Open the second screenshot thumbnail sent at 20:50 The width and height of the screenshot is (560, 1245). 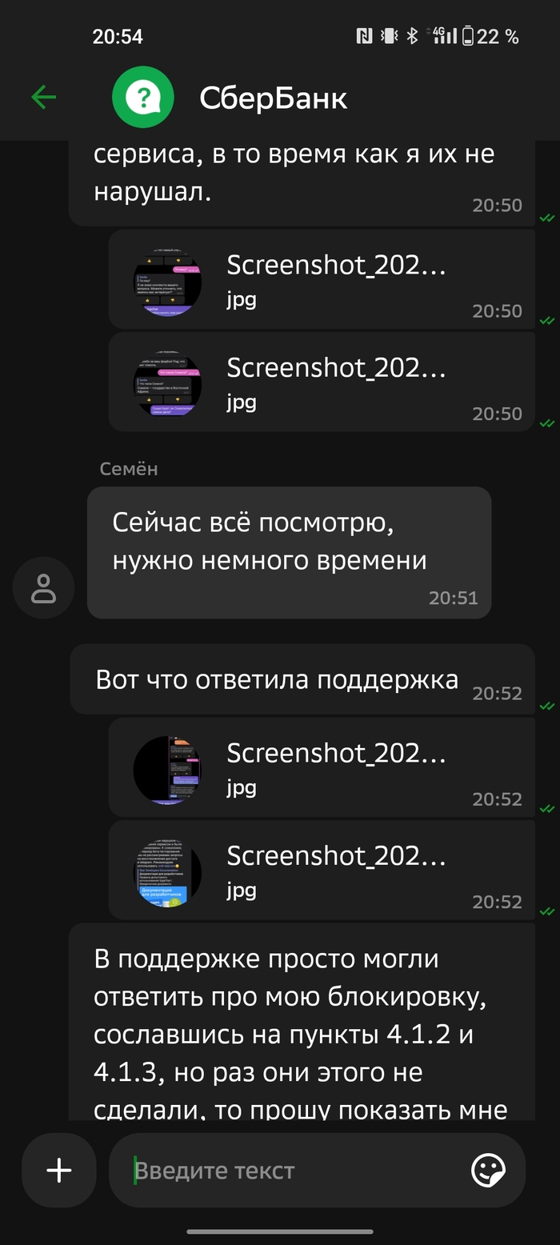click(167, 382)
